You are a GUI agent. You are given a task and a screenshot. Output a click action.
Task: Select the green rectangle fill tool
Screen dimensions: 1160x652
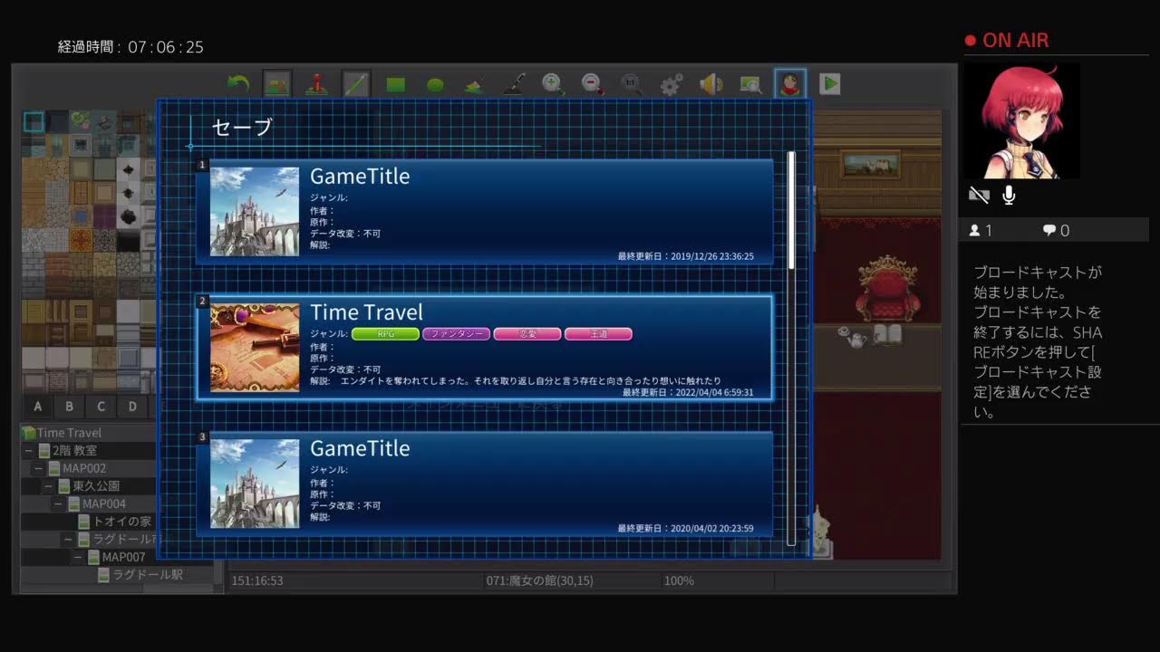click(x=396, y=84)
